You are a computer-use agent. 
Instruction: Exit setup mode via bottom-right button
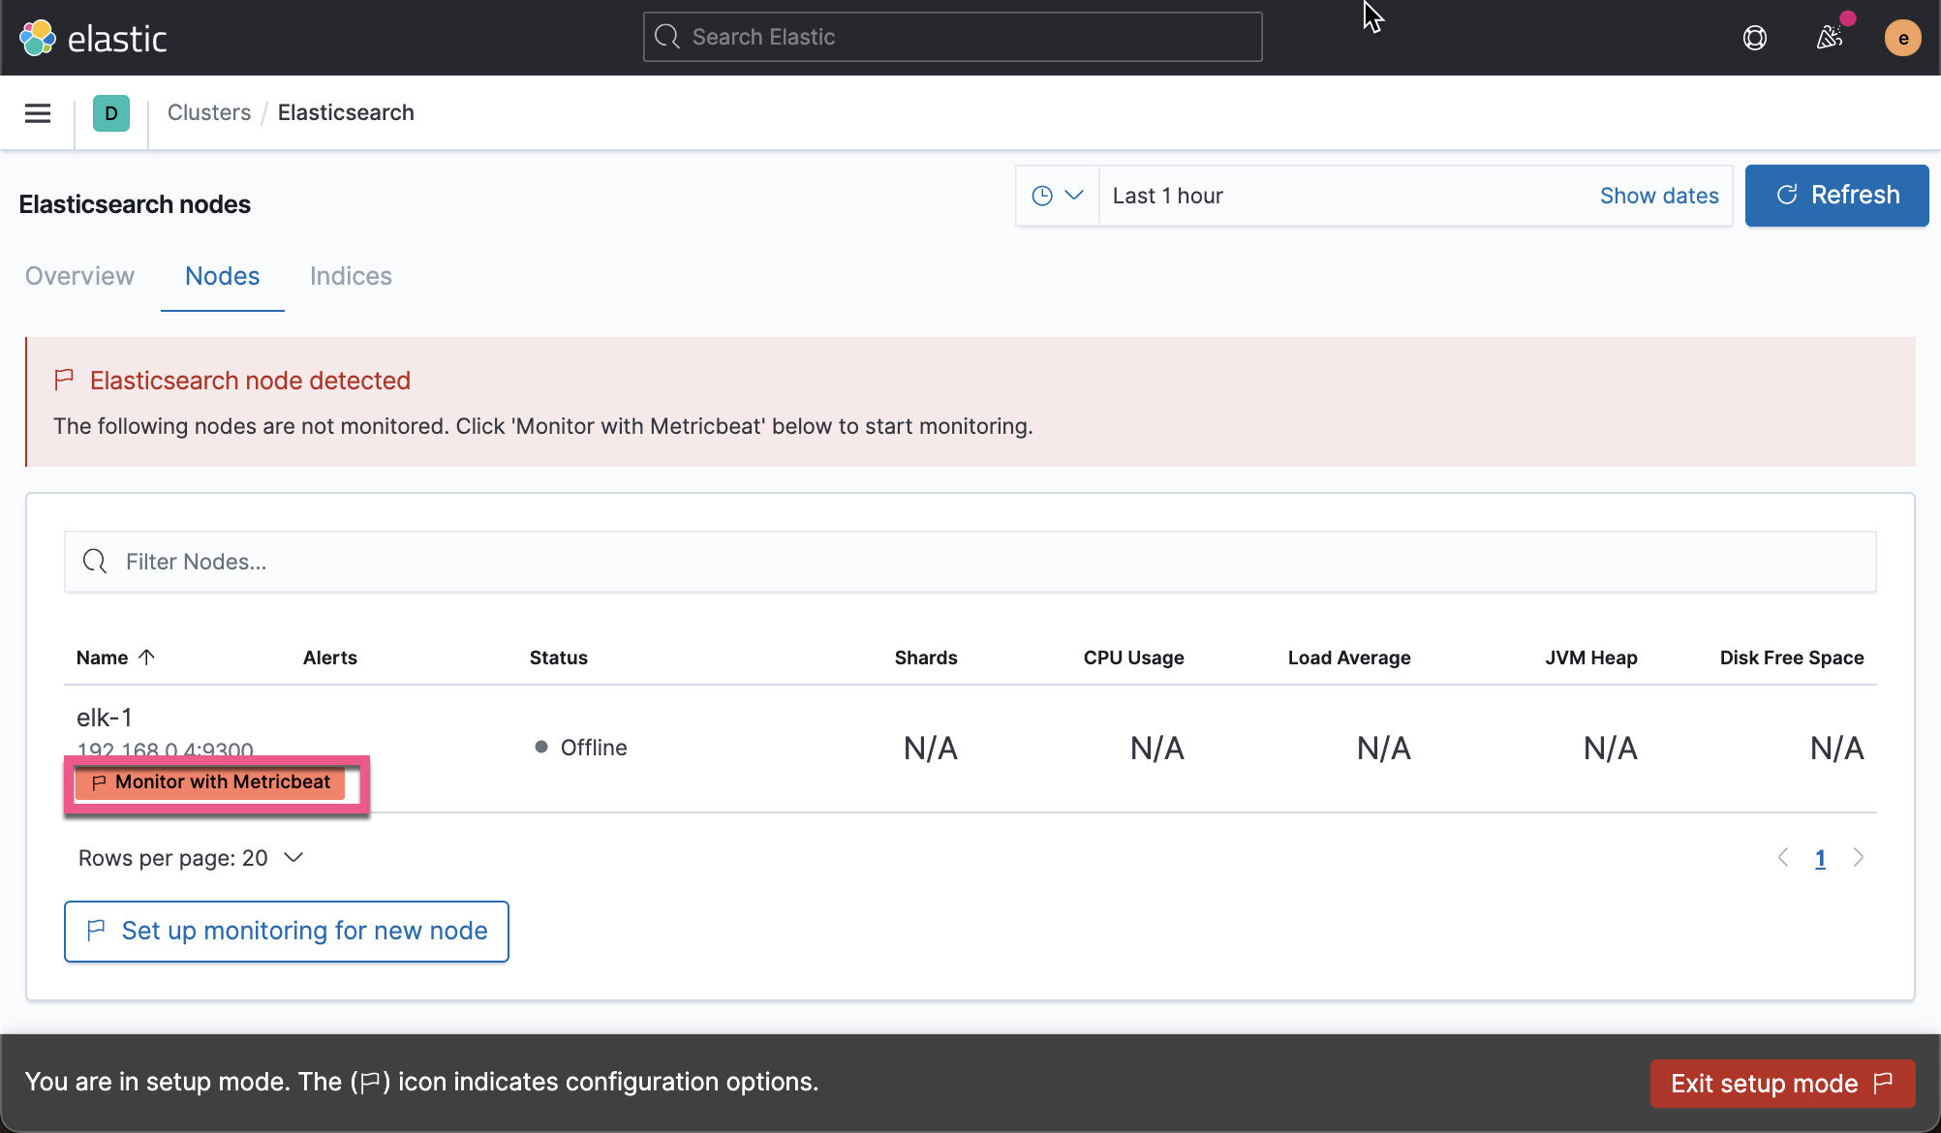pos(1782,1083)
